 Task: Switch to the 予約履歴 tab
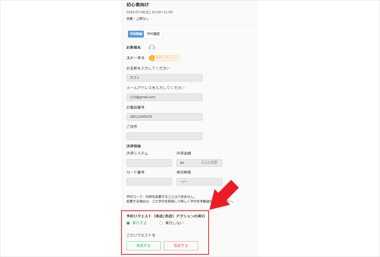153,34
